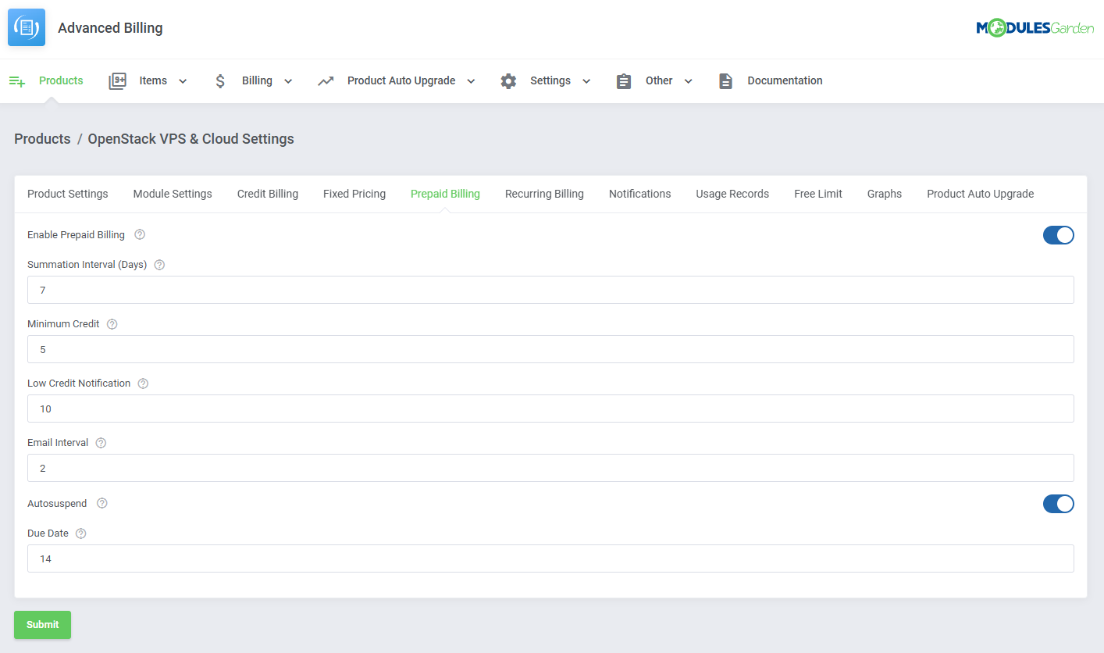Click the Advanced Billing title text
This screenshot has height=653, width=1104.
[110, 28]
